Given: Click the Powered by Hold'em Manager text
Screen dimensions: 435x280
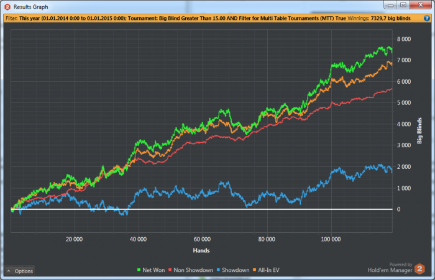Looking at the screenshot, I should point(390,268).
